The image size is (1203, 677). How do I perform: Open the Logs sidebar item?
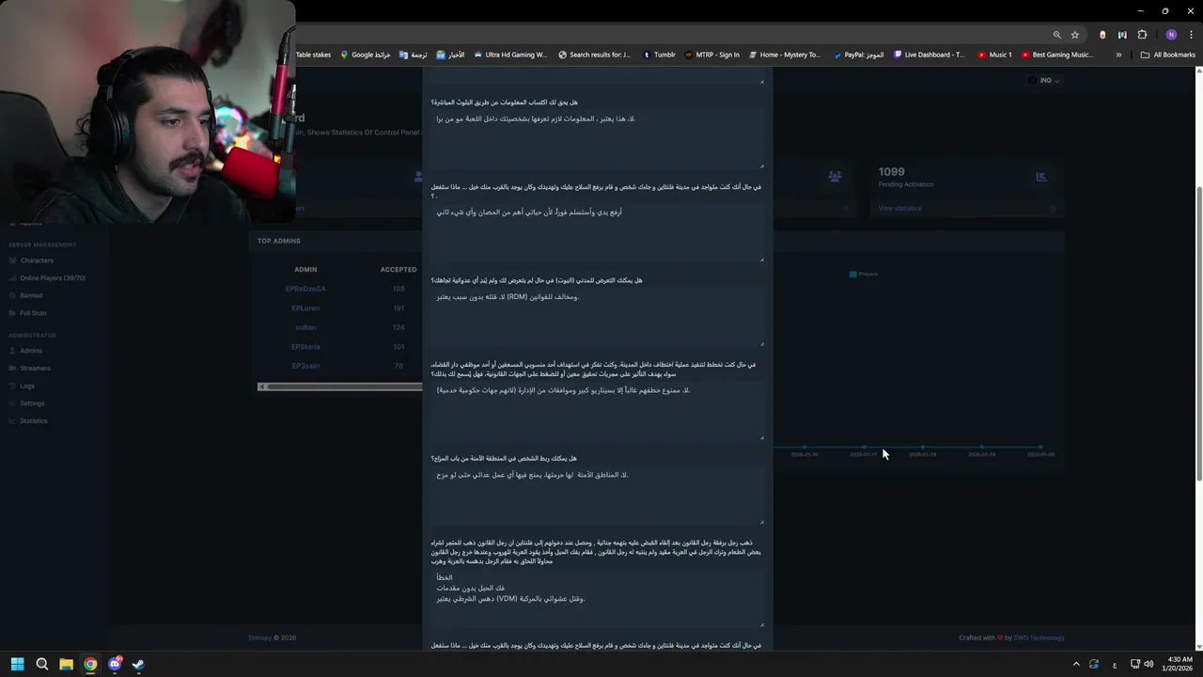pos(27,386)
